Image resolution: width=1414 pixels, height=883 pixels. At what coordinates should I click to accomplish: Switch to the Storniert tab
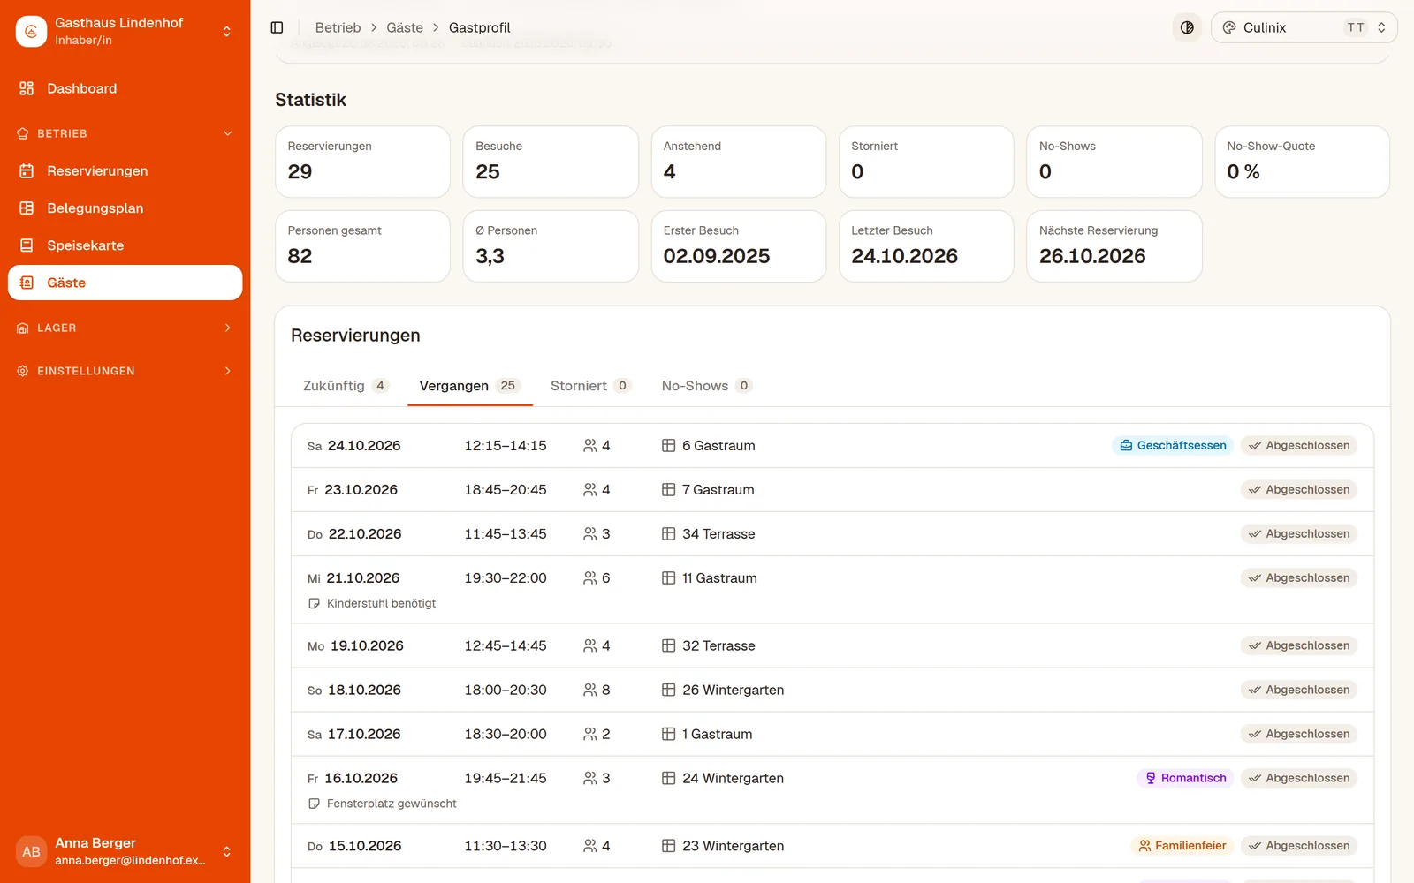pos(590,386)
